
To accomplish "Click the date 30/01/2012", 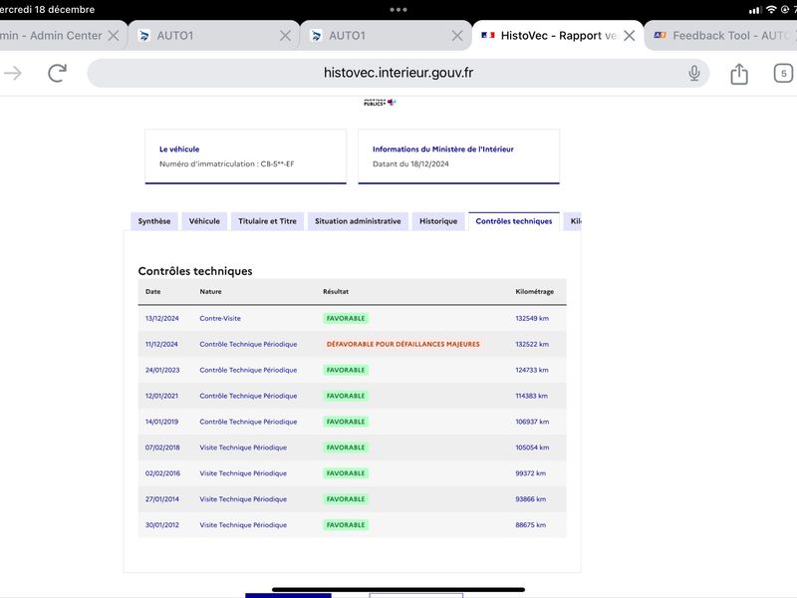I will tap(162, 525).
